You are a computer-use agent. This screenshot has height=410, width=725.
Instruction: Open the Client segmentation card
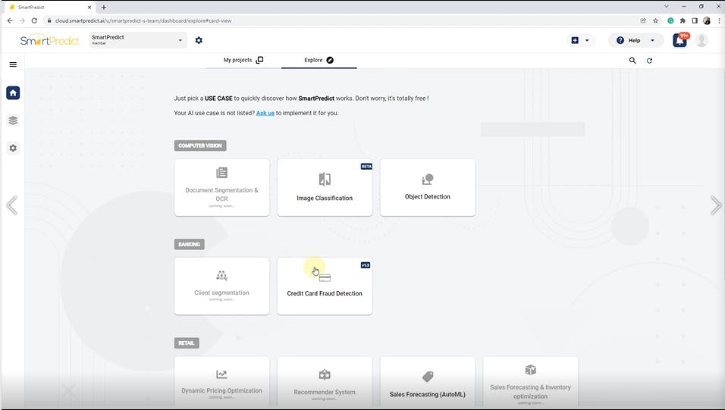(x=222, y=286)
